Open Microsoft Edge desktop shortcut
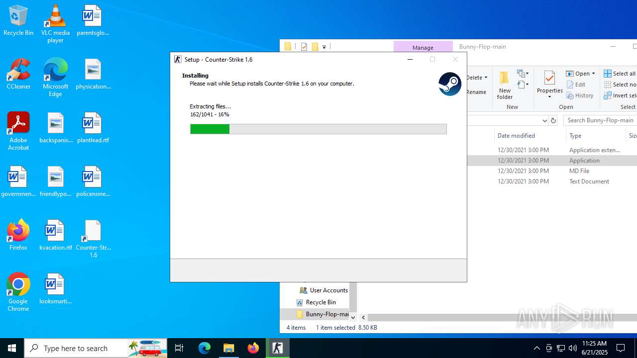 55,78
